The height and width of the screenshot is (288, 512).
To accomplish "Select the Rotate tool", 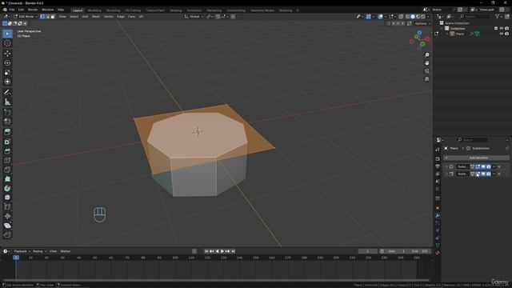I will coord(7,62).
